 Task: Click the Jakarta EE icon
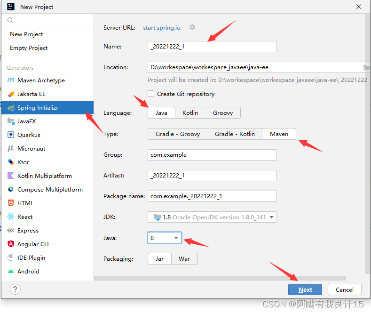tap(11, 94)
